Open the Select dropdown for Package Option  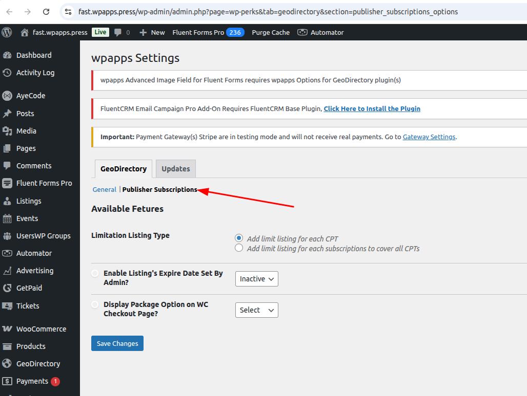[x=256, y=310]
